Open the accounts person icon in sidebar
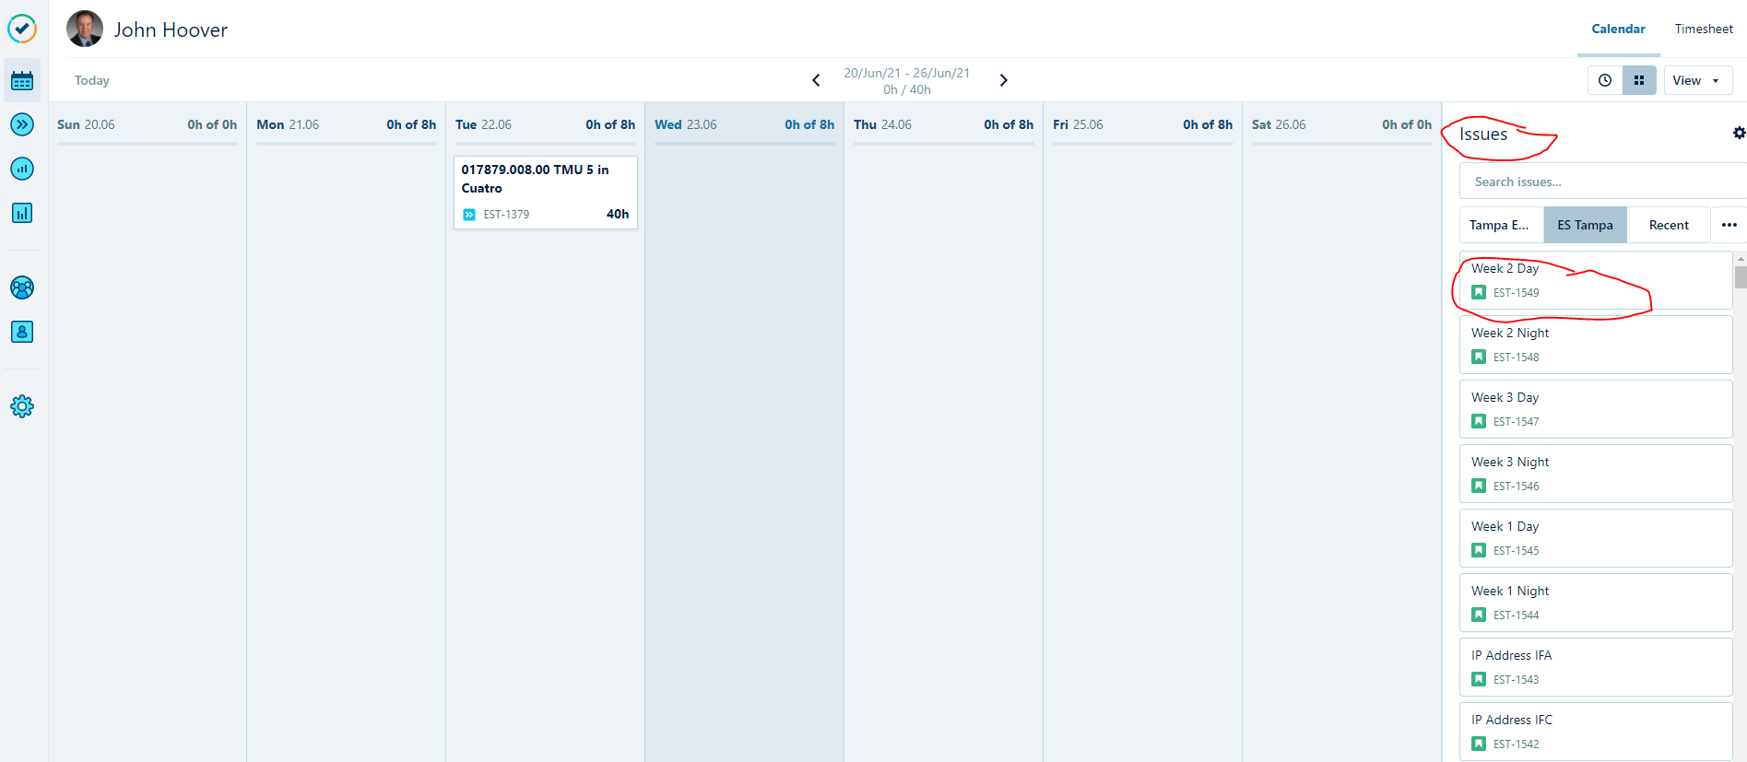Viewport: 1747px width, 762px height. [22, 332]
